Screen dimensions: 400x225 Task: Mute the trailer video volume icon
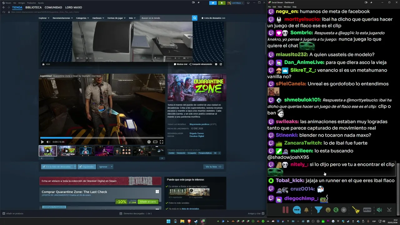pyautogui.click(x=48, y=142)
